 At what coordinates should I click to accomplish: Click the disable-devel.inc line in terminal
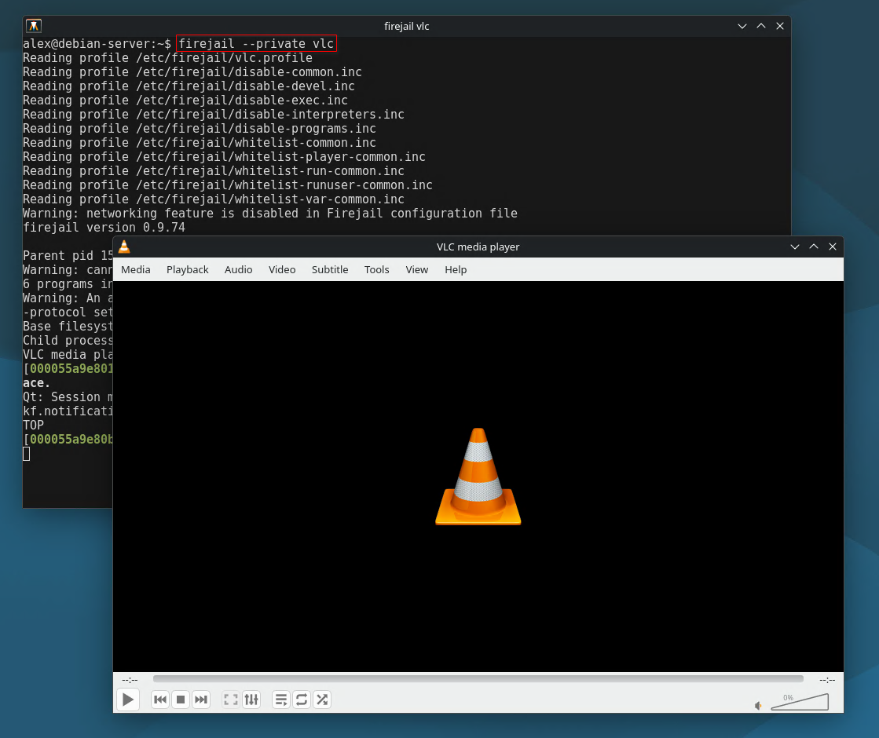(189, 86)
